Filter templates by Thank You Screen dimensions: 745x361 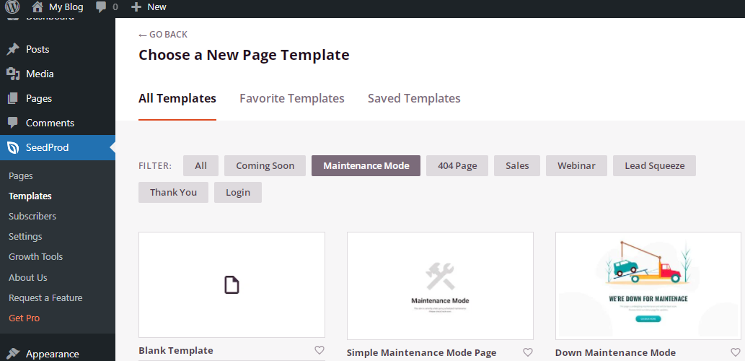click(173, 192)
